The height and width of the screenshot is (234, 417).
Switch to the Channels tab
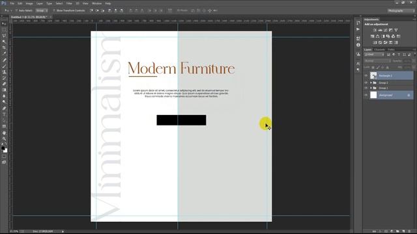click(x=379, y=49)
